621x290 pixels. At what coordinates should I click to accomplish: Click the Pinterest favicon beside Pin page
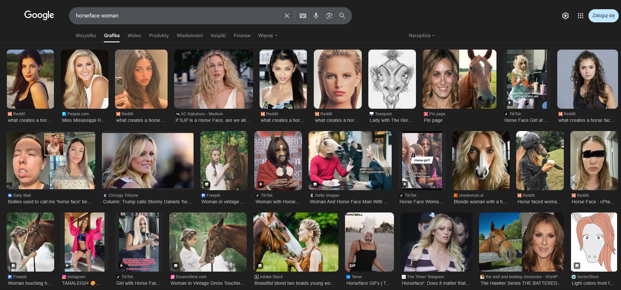pyautogui.click(x=426, y=114)
